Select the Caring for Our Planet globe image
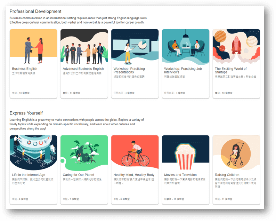The height and width of the screenshot is (221, 276). tap(84, 153)
